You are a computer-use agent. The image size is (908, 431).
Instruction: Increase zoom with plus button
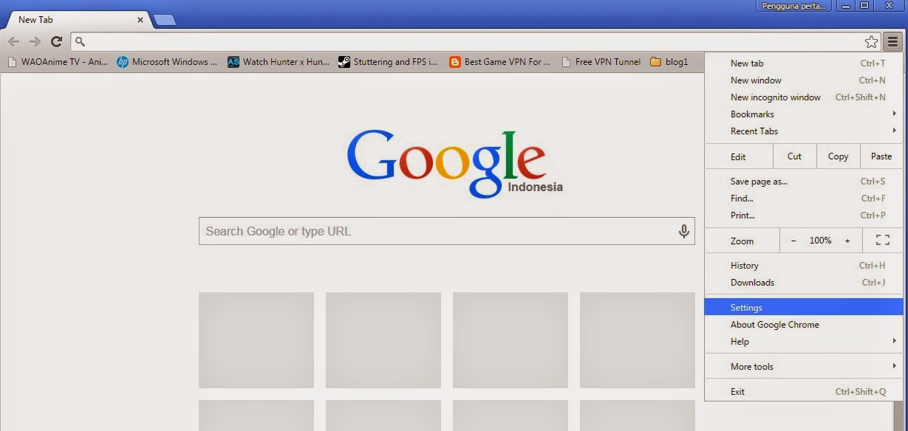point(847,241)
